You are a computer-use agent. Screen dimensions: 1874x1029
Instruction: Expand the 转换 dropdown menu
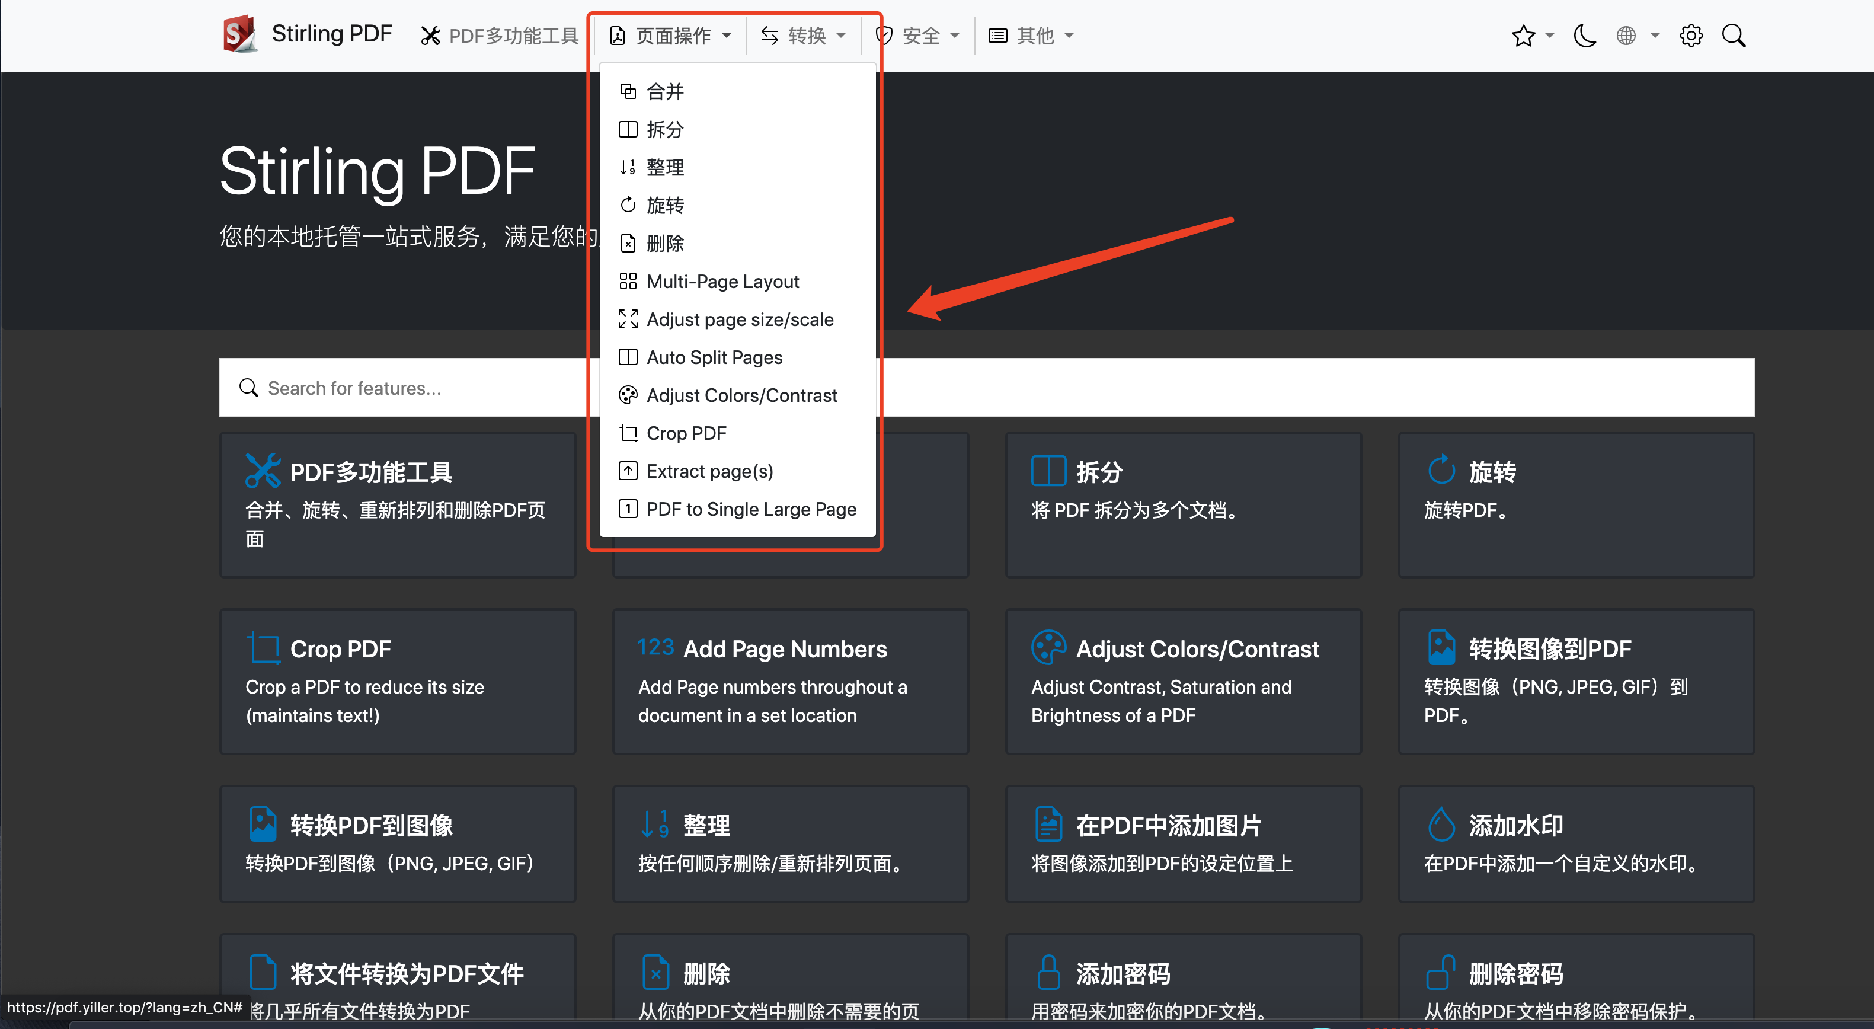(x=803, y=36)
